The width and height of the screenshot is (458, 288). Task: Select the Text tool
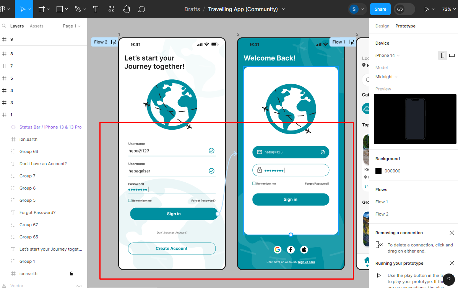(x=96, y=9)
